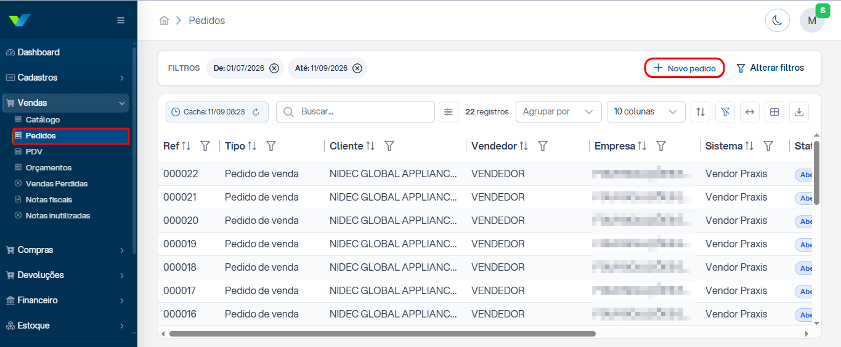Click table scroll right arrow
This screenshot has width=841, height=347.
(806, 333)
